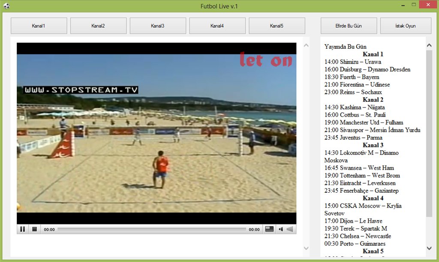The width and height of the screenshot is (439, 262).
Task: Open the Kanal3 channel
Action: tap(158, 26)
